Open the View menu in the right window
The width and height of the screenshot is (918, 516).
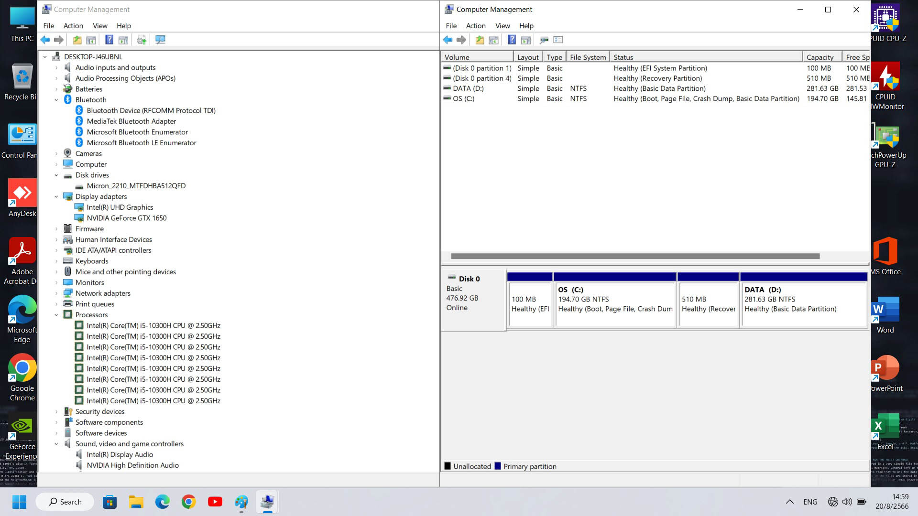pos(502,26)
